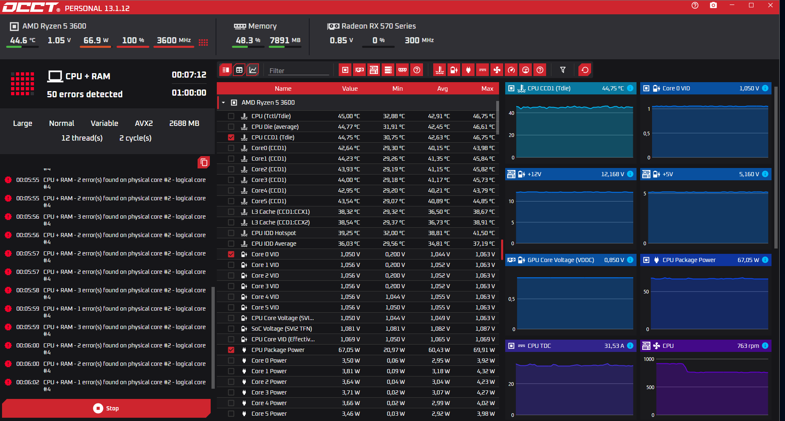Check the SoC Voltage (SVI2 TFN) checkbox
Viewport: 785px width, 421px height.
231,329
